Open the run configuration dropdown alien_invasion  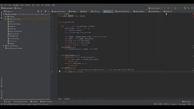[x=155, y=8]
